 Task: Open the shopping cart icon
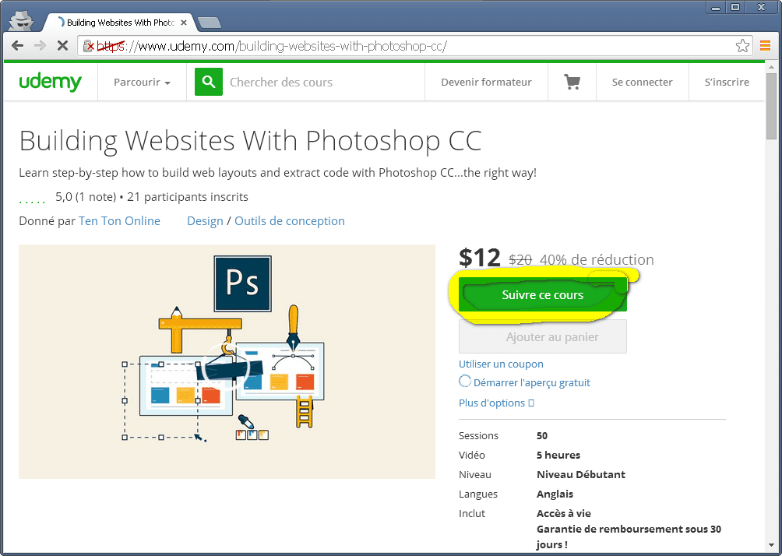[572, 82]
